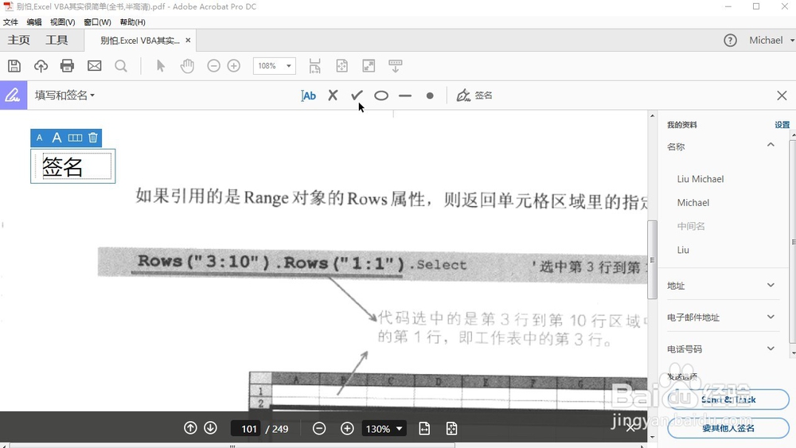Click the 签名 sign button
This screenshot has height=448, width=796.
(474, 95)
